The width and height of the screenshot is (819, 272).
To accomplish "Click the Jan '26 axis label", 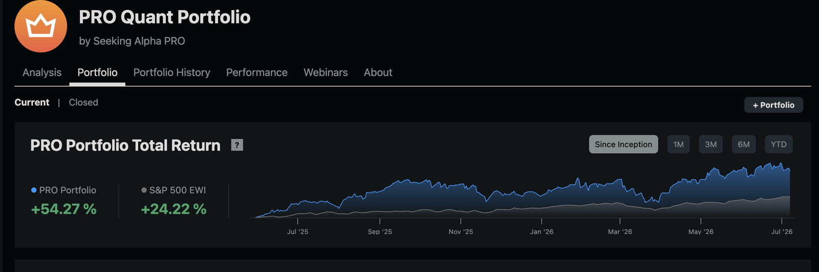I will [542, 232].
